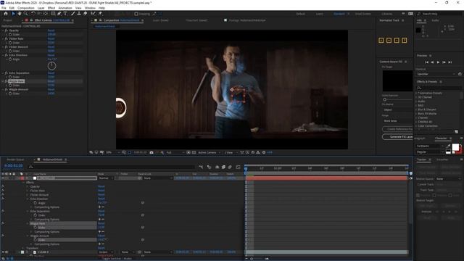
Task: Toggle Wiggle Amount fx switch in timeline
Action: 3,236
